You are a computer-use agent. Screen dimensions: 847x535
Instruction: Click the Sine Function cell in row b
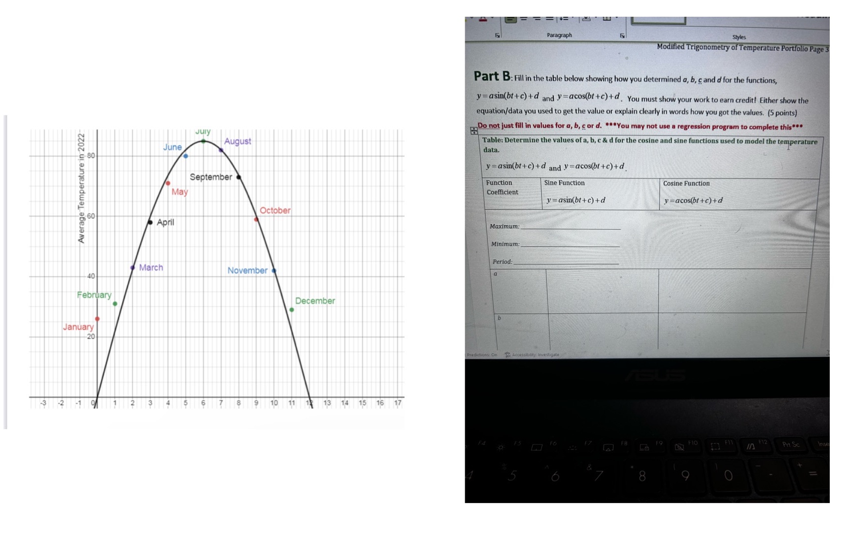click(x=603, y=331)
